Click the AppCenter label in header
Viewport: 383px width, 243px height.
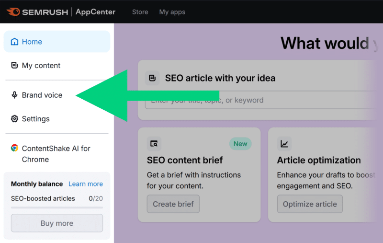[95, 12]
